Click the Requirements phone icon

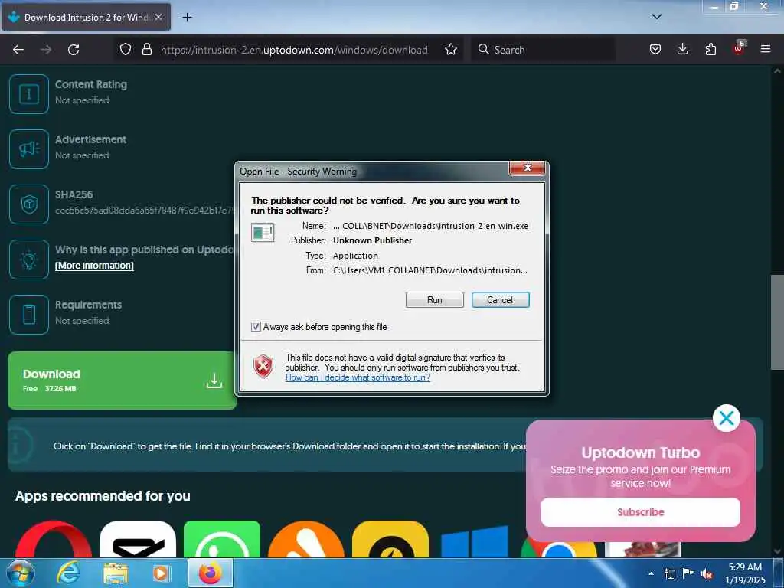(x=29, y=315)
